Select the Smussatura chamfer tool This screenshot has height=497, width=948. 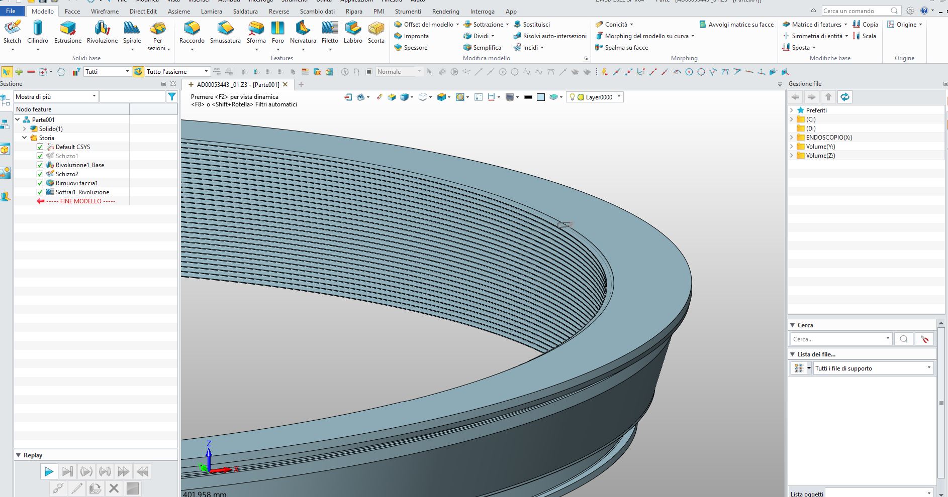[x=225, y=33]
